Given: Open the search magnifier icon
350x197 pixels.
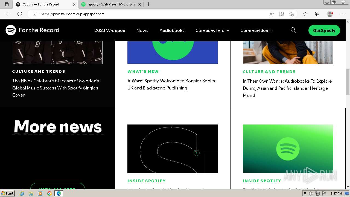Looking at the screenshot, I should click(x=293, y=30).
